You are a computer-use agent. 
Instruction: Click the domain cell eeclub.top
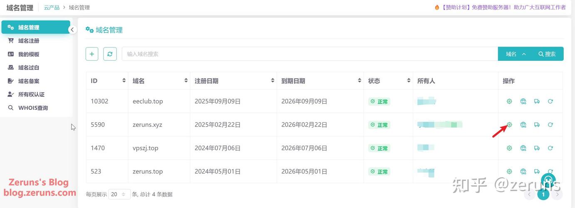148,101
